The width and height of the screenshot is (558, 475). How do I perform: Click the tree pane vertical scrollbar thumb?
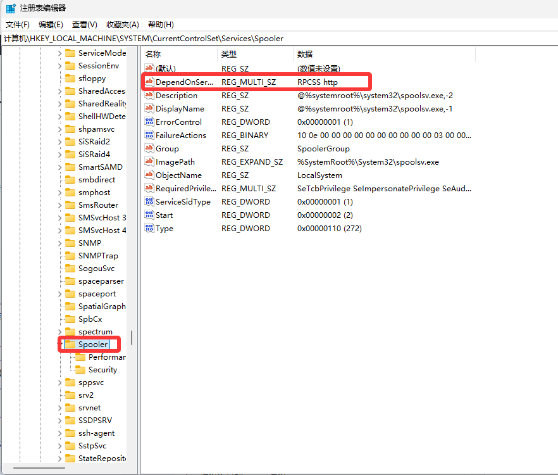pos(132,338)
